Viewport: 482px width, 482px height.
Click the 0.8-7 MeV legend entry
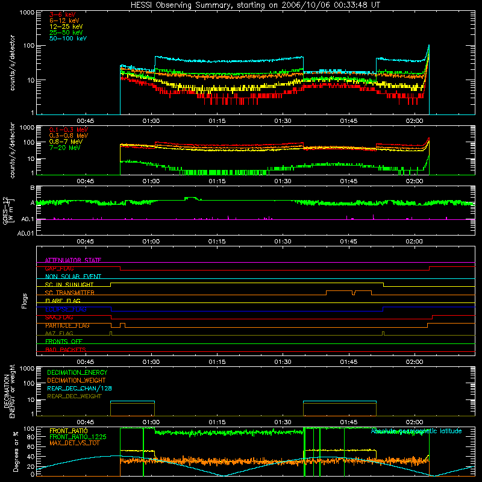click(x=66, y=142)
